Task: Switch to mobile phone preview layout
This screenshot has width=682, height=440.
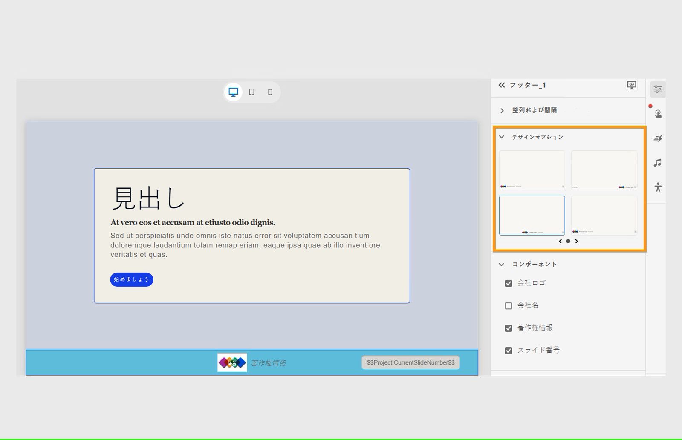Action: coord(270,92)
